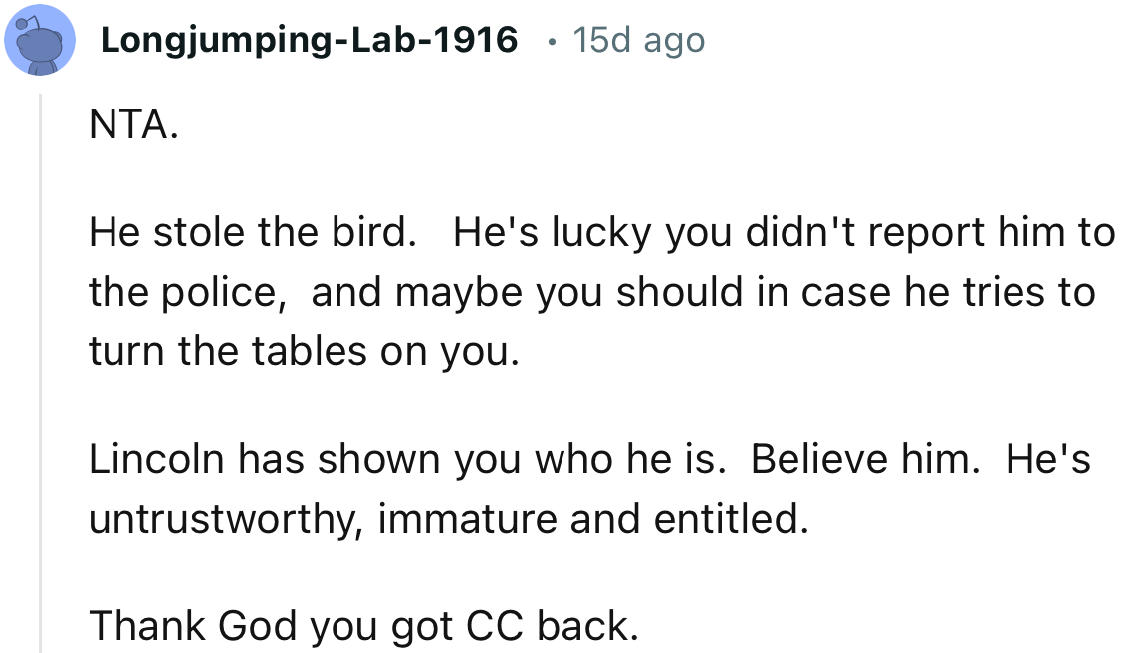This screenshot has width=1125, height=653.
Task: Click the sentence "He stole the bird."
Action: [x=251, y=233]
